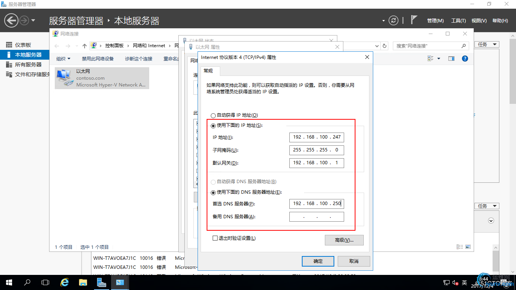Open the 管理(M) menu
The height and width of the screenshot is (290, 516).
pyautogui.click(x=435, y=21)
